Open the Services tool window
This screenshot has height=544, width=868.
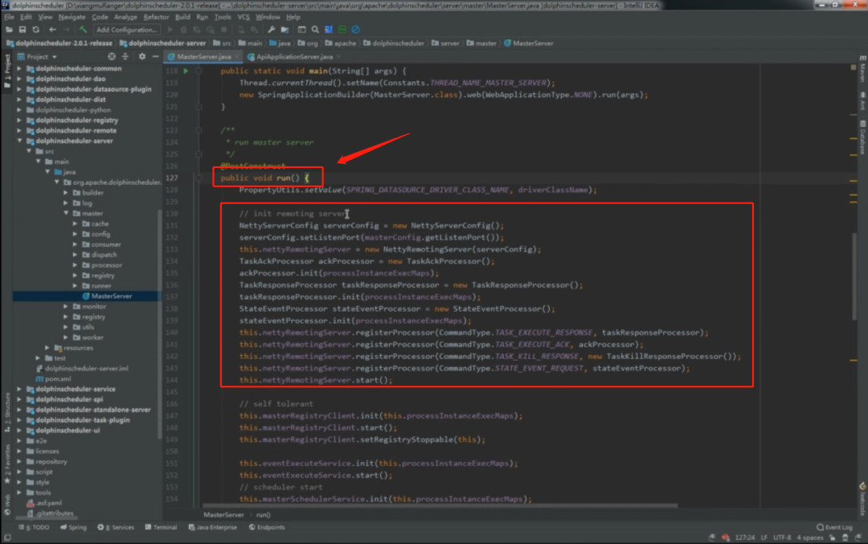[x=116, y=527]
